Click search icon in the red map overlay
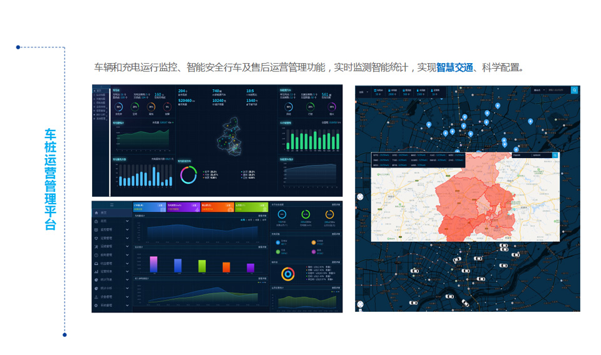 [555, 155]
